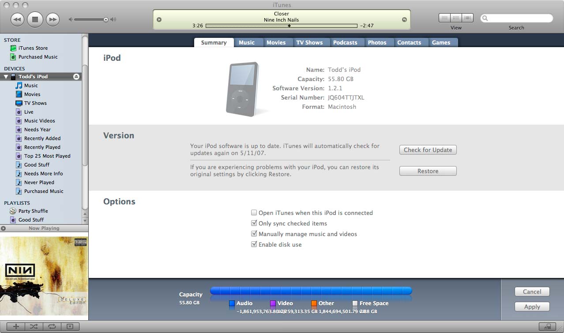Screen dimensions: 564x333
Task: Click the previous track rewind button
Action: pyautogui.click(x=17, y=19)
